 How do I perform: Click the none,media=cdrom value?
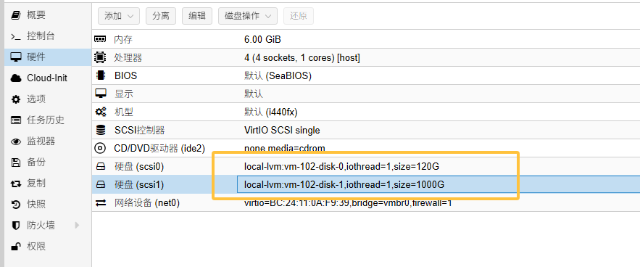coord(285,148)
